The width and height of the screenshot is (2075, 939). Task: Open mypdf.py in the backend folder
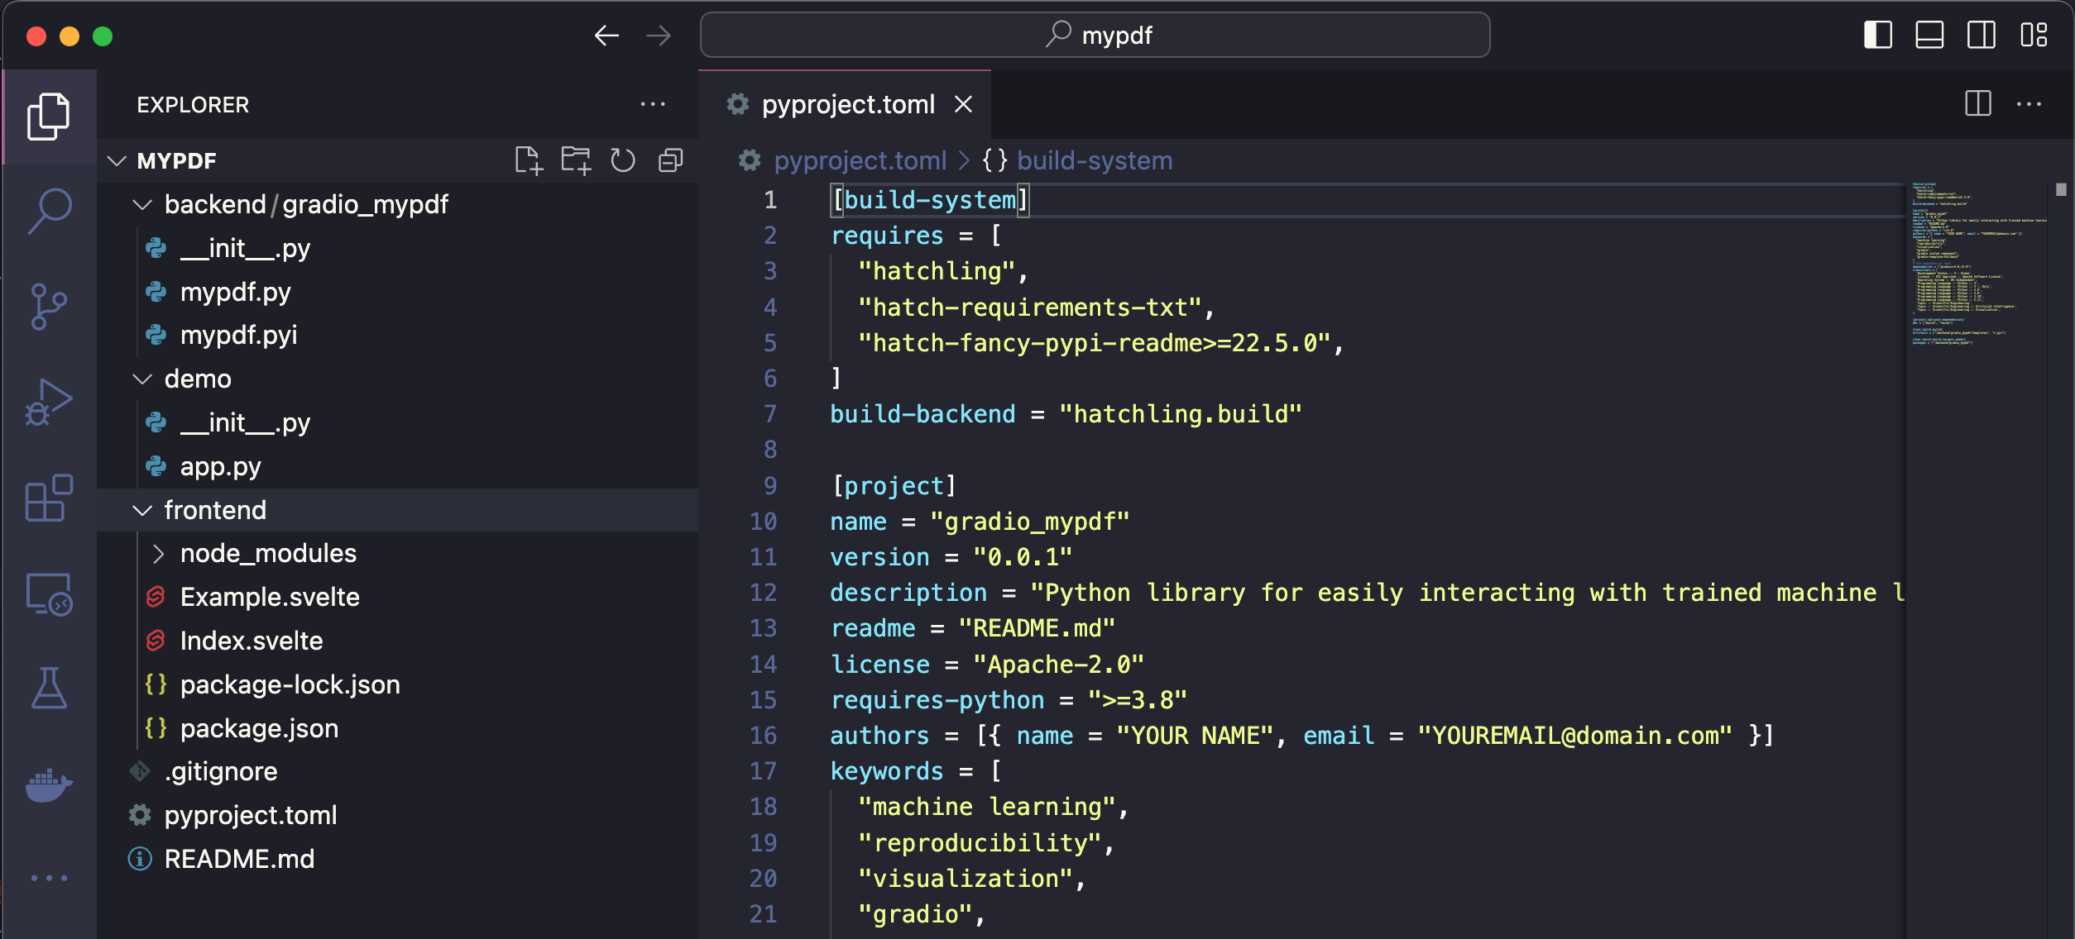coord(397,292)
